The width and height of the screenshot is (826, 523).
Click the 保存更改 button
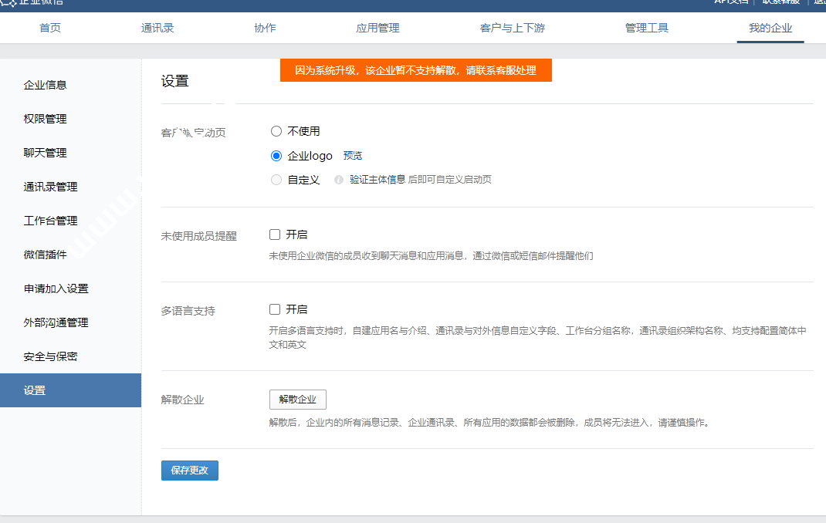(190, 471)
